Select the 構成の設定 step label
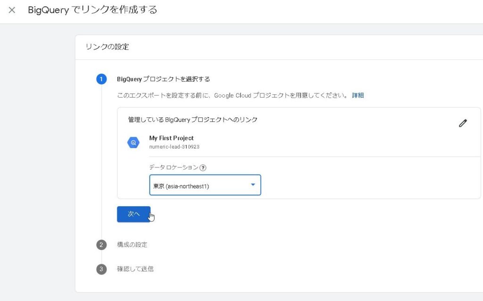 click(132, 245)
